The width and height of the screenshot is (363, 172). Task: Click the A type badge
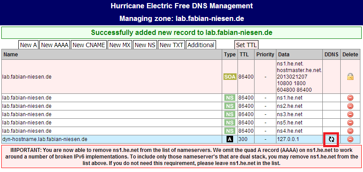click(x=230, y=139)
